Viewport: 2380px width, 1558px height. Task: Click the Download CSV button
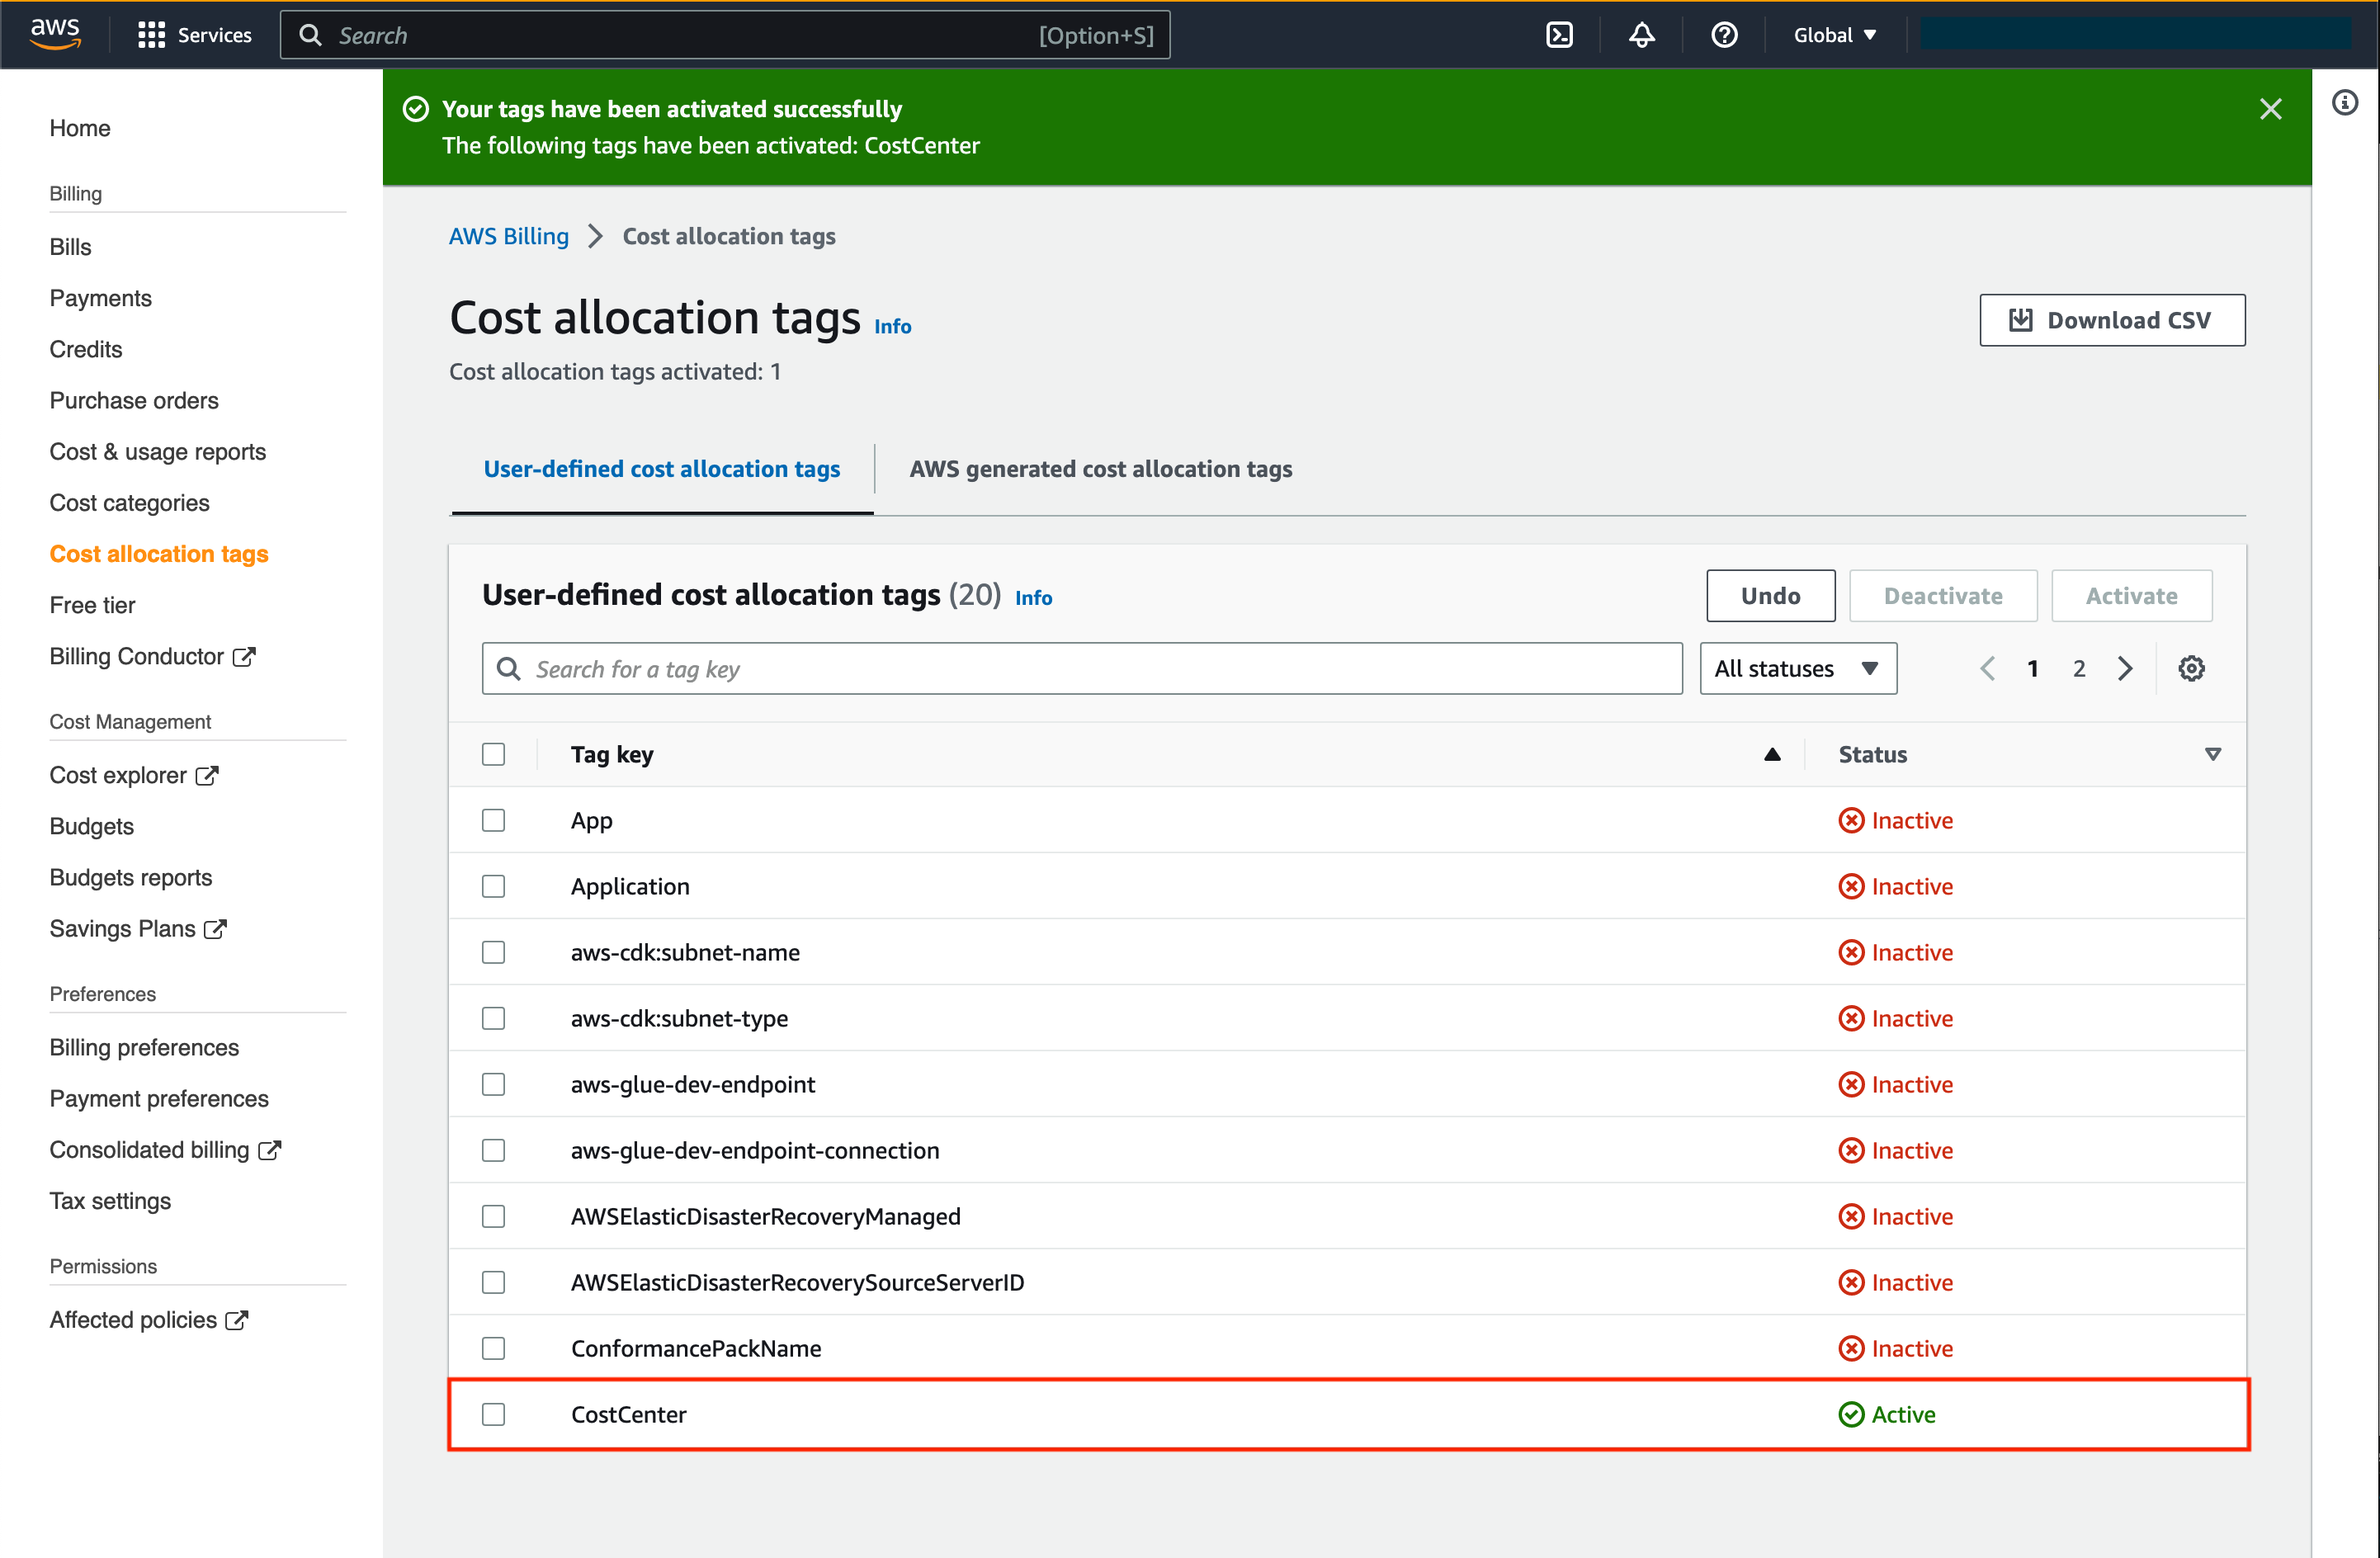click(x=2111, y=320)
